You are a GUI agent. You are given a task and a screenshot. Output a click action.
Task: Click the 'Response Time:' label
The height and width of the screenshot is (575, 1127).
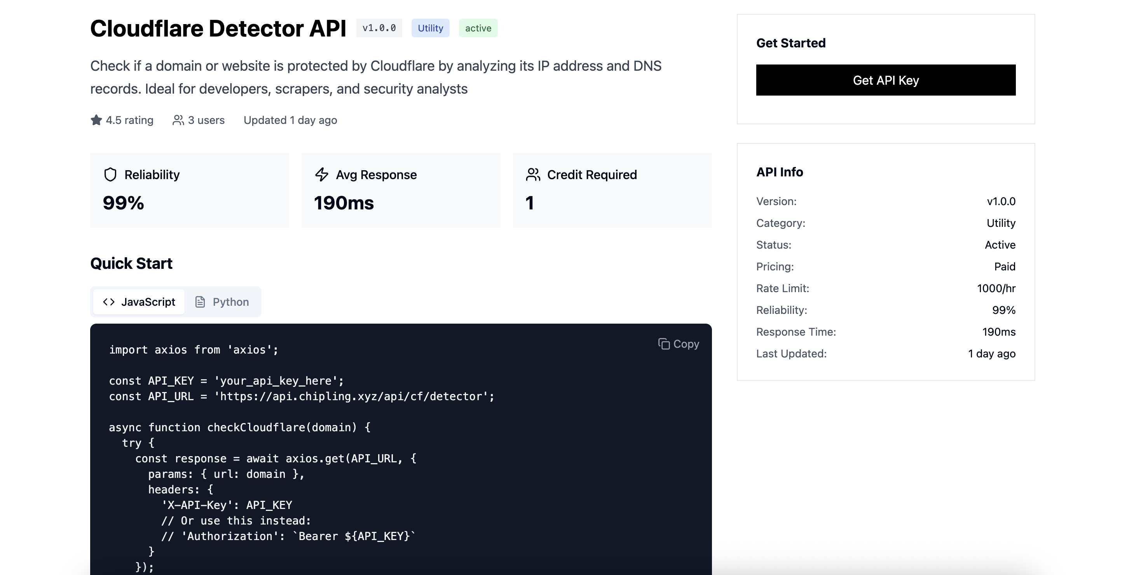point(796,332)
